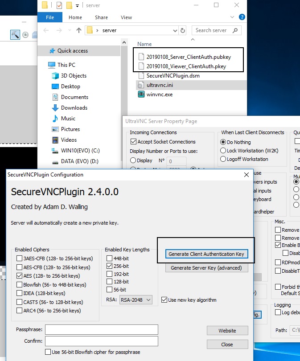Enable the Blowfish cipher
Viewport: 300px width, 361px height.
coord(19,284)
